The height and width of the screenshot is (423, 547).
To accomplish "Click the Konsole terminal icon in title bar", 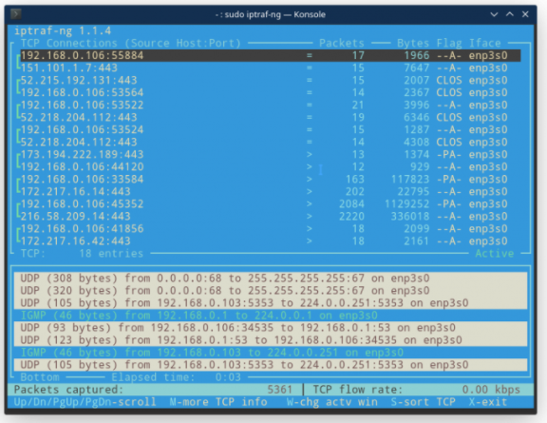I will (16, 14).
